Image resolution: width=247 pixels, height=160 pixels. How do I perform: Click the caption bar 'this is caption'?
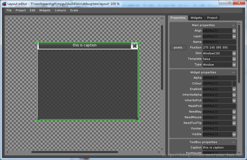coord(84,45)
